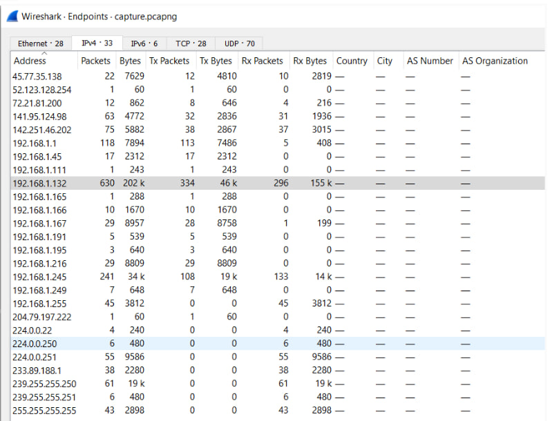Toggle the sort arrow above Address
This screenshot has width=552, height=421.
point(44,53)
